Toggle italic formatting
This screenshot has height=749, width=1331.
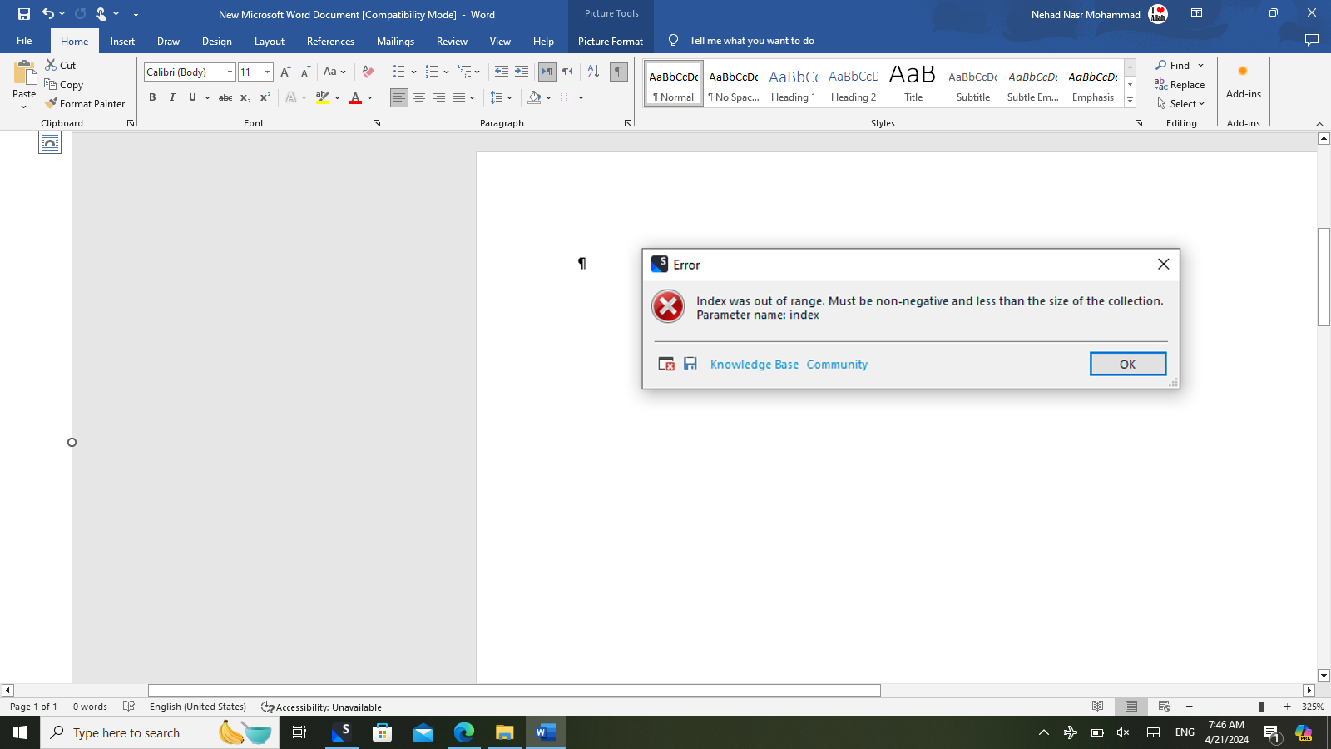pyautogui.click(x=172, y=97)
